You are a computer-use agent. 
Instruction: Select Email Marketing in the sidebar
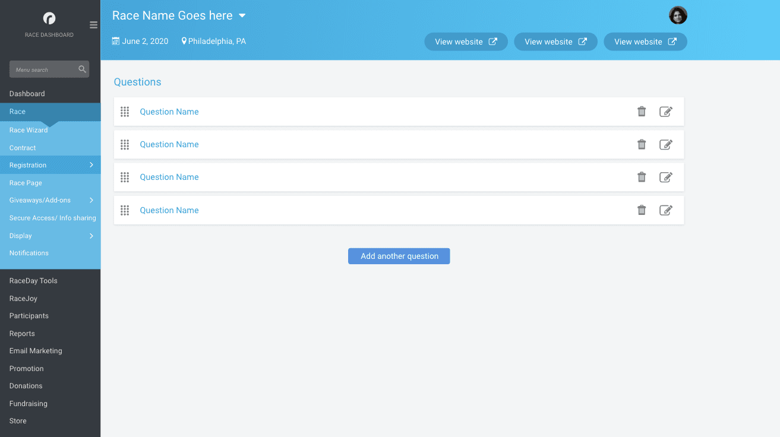[36, 350]
